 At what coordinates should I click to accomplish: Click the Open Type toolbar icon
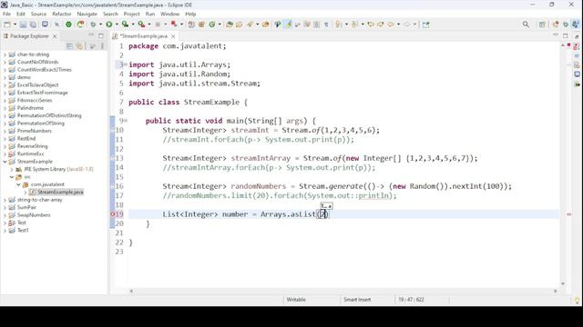tap(230, 25)
